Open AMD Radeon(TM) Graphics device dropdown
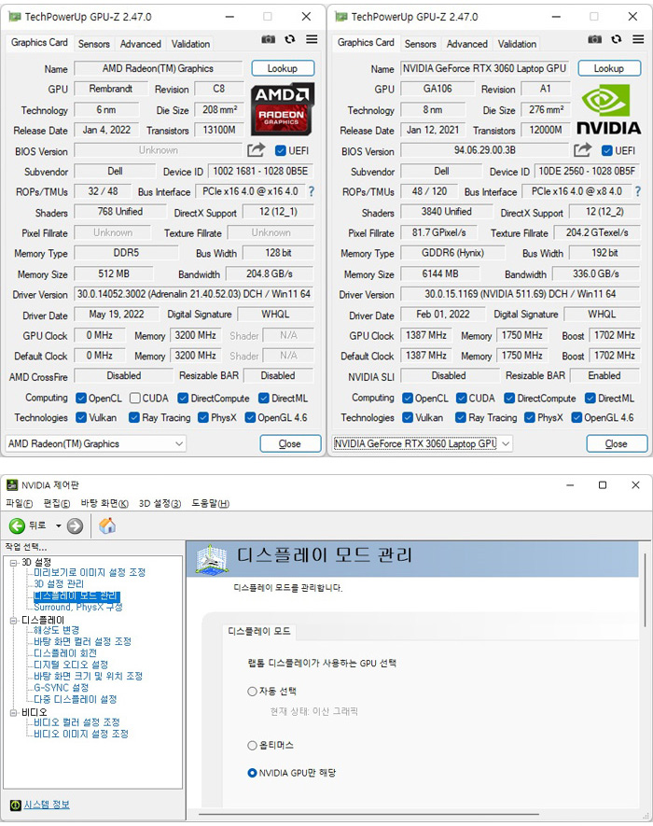Image resolution: width=653 pixels, height=826 pixels. [96, 443]
